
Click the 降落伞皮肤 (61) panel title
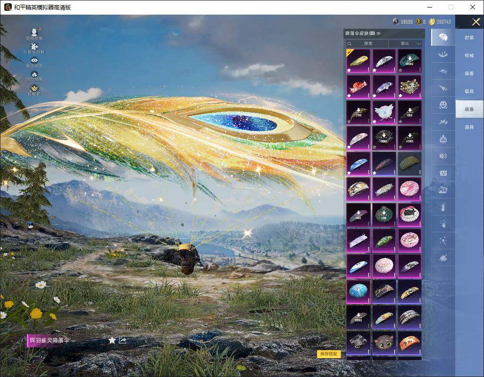pos(360,33)
